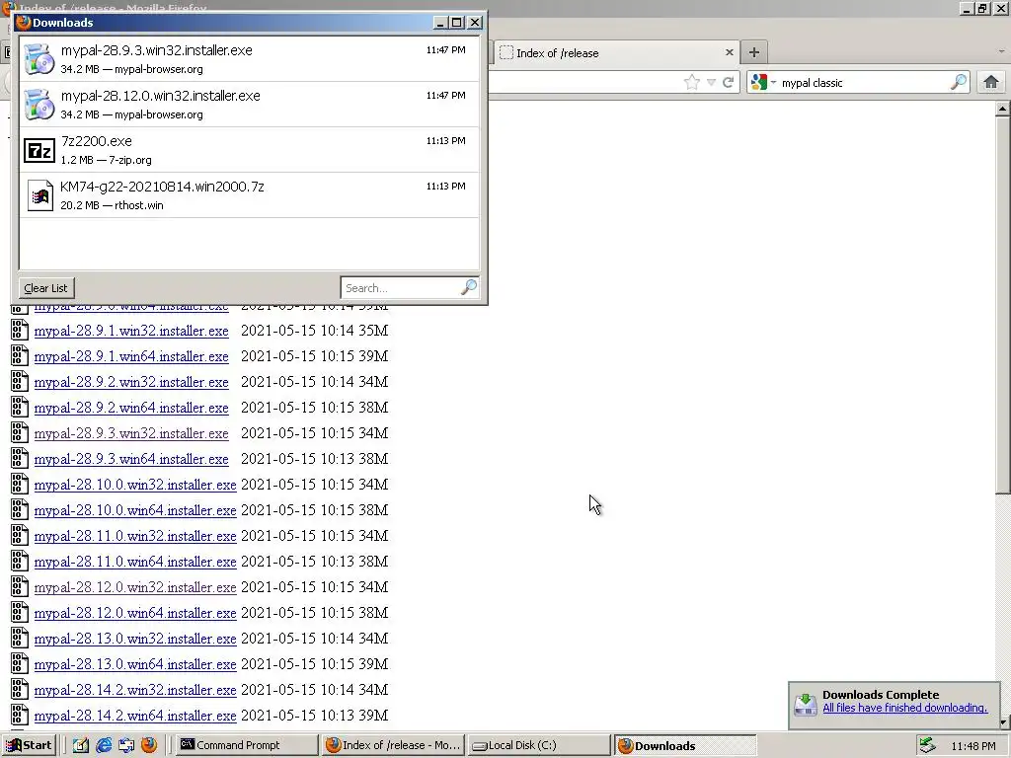
Task: Open the list all tabs dropdown arrow
Action: click(x=1001, y=51)
